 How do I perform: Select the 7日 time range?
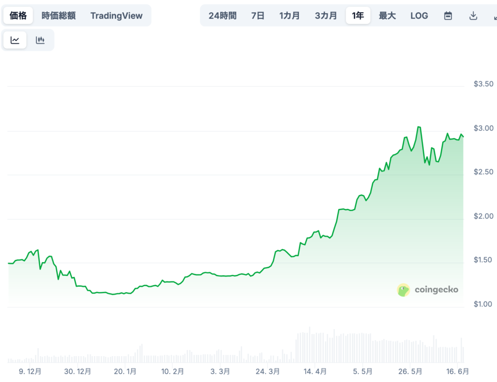pos(258,16)
